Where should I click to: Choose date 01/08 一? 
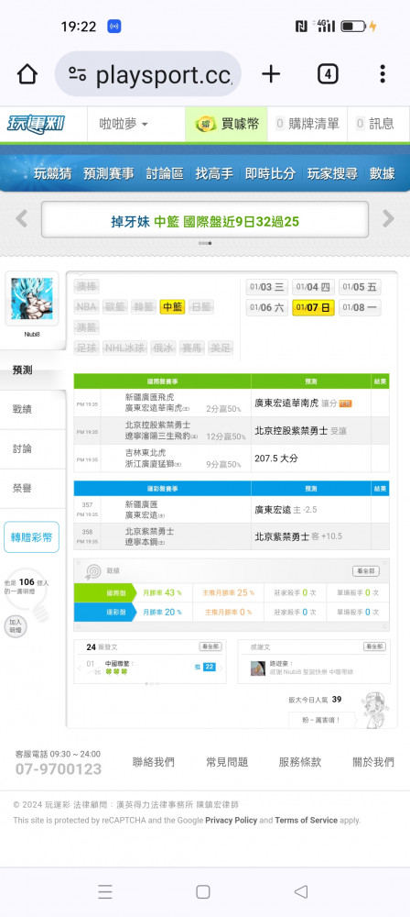coord(360,307)
